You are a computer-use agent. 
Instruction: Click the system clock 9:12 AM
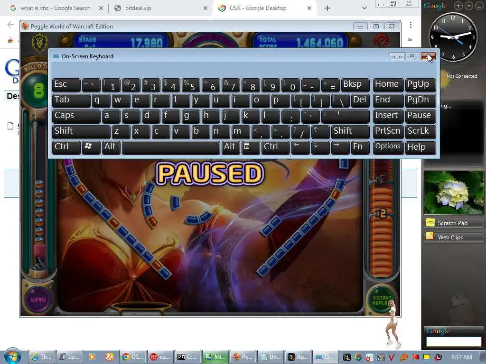coord(462,357)
